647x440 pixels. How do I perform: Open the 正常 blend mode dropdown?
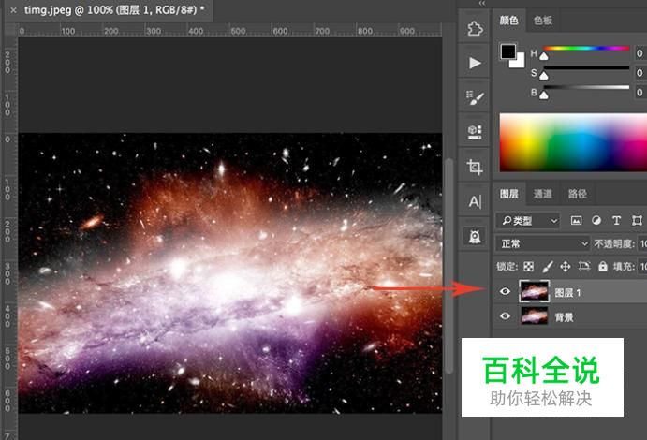pos(543,243)
